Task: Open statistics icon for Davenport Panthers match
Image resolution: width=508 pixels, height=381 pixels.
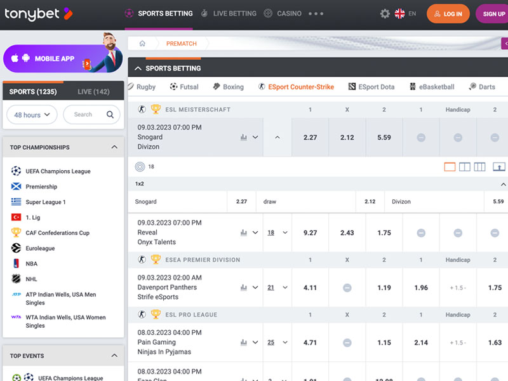Action: 244,288
